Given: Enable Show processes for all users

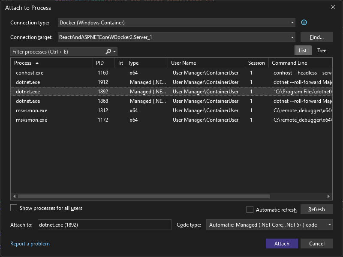Looking at the screenshot, I should [x=14, y=208].
